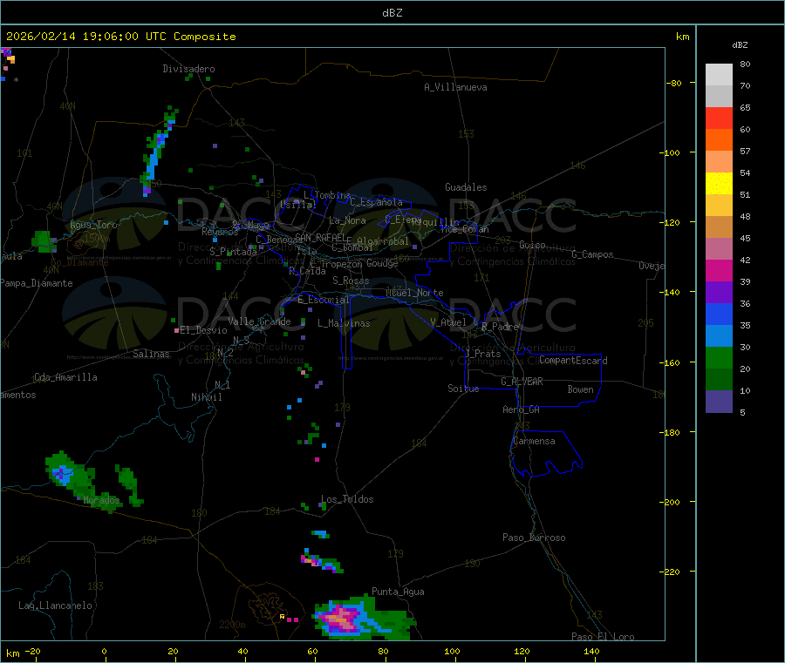This screenshot has height=663, width=785.
Task: Click the Guico label
Action: point(532,245)
